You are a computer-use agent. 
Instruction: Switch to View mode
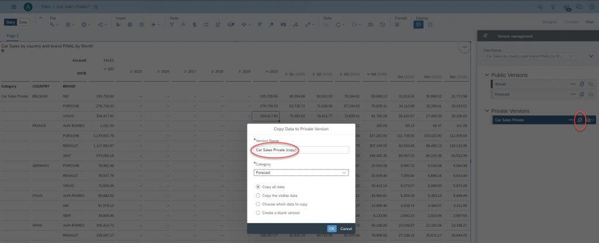[x=590, y=22]
